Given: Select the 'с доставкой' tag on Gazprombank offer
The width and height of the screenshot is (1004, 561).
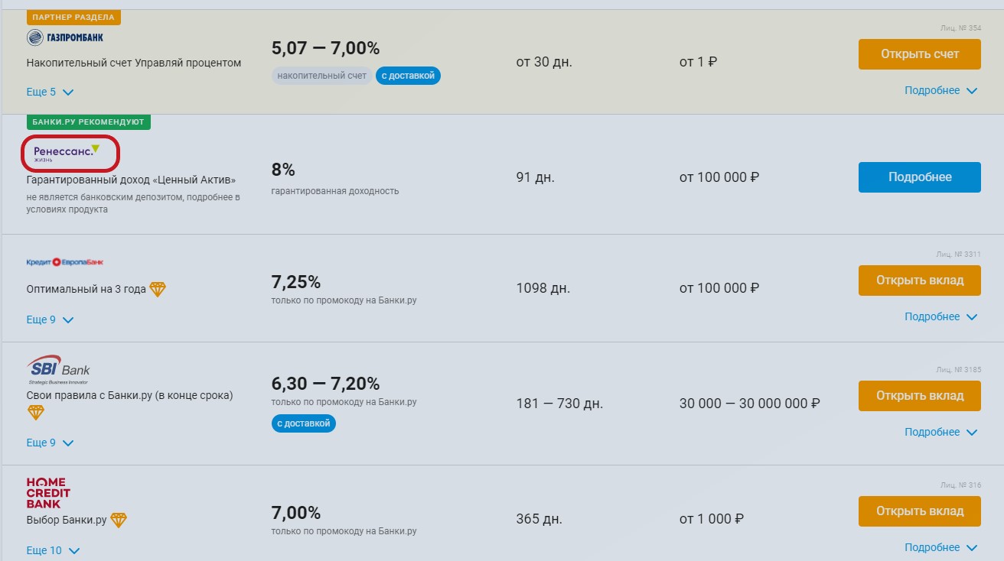Looking at the screenshot, I should click(408, 76).
